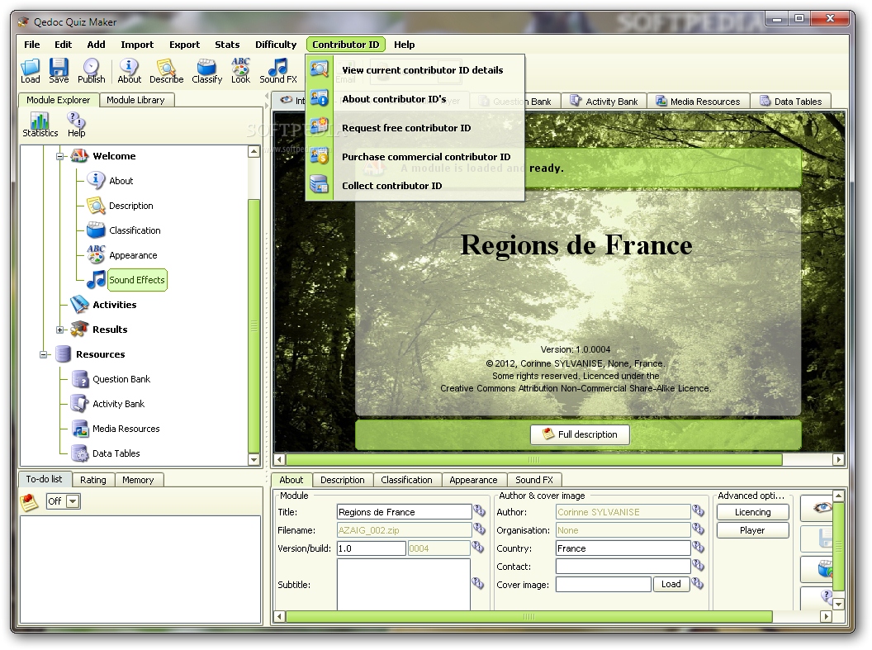
Task: Click the bottom panel horizontal scrollbar
Action: click(528, 617)
